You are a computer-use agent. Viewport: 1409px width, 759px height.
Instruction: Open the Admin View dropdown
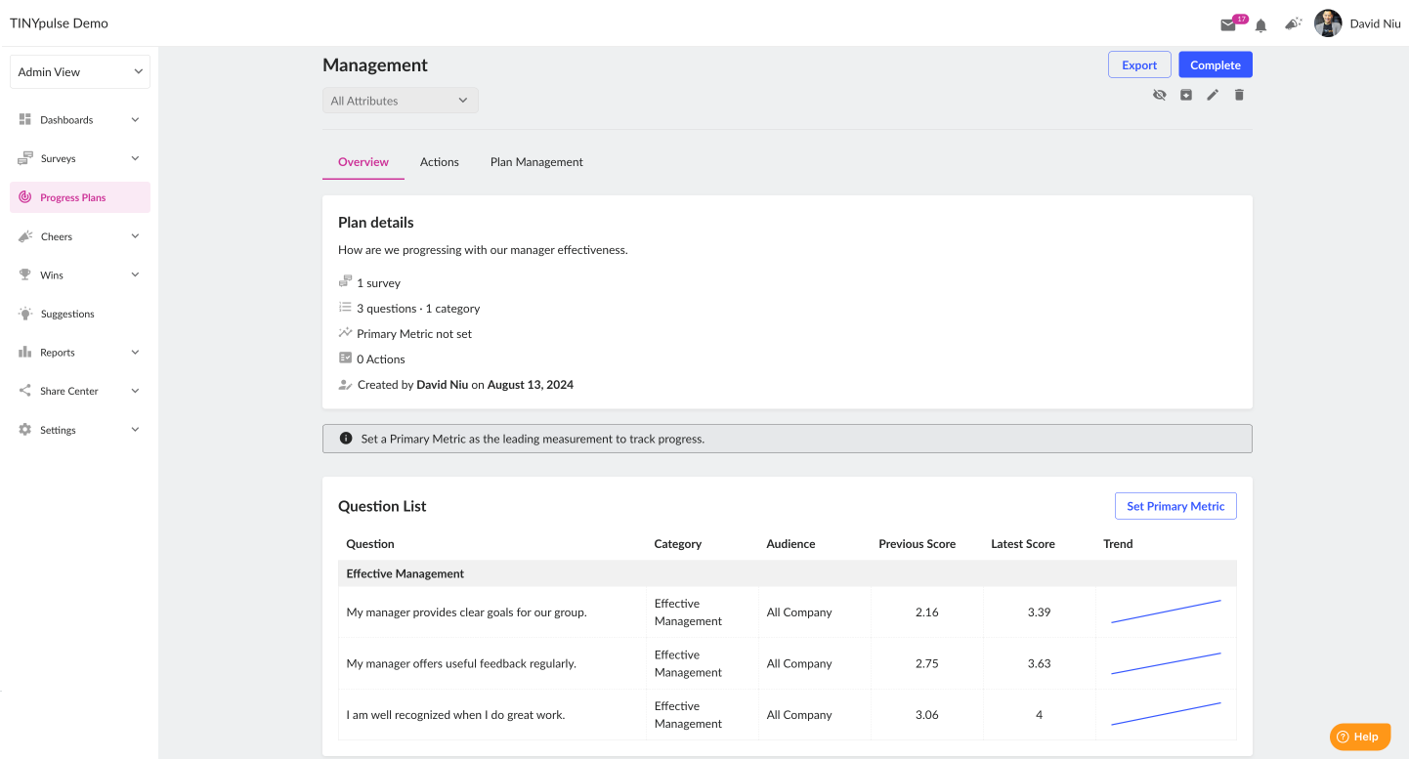coord(80,72)
